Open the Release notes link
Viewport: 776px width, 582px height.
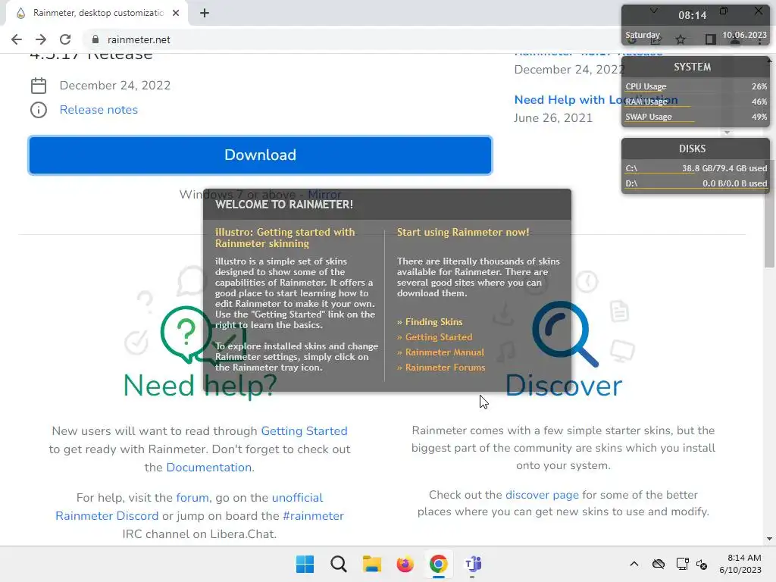99,110
